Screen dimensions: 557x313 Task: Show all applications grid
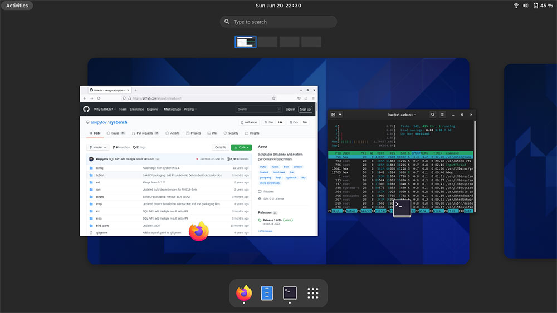point(312,292)
